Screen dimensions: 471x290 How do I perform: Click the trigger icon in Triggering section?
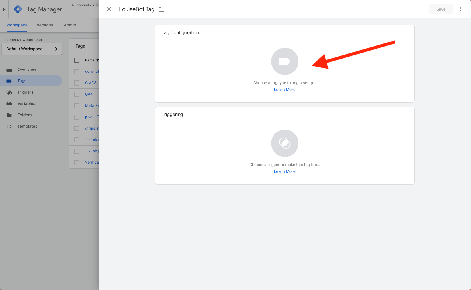tap(285, 143)
